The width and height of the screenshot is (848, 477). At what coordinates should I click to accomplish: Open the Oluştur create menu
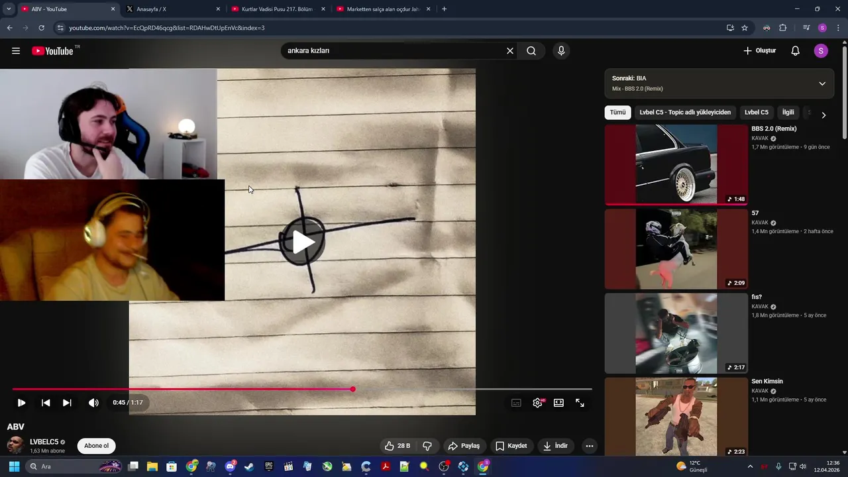759,51
